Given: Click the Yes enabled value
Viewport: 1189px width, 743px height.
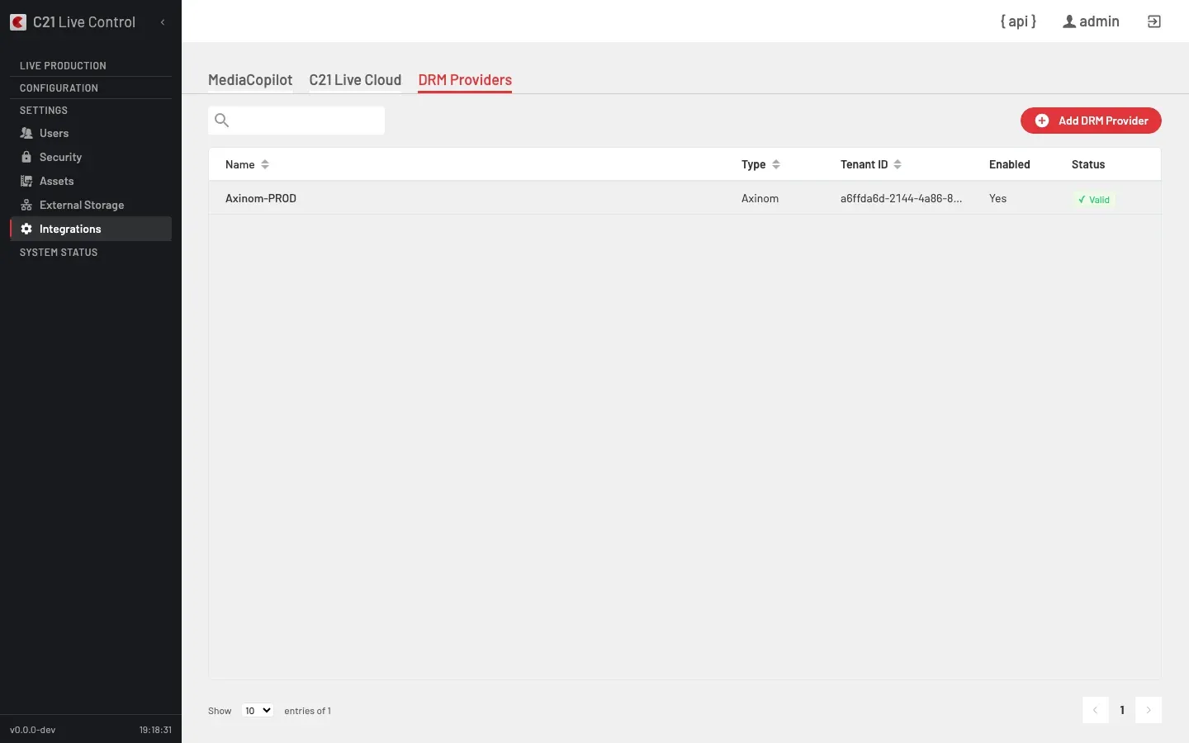Looking at the screenshot, I should (x=997, y=198).
